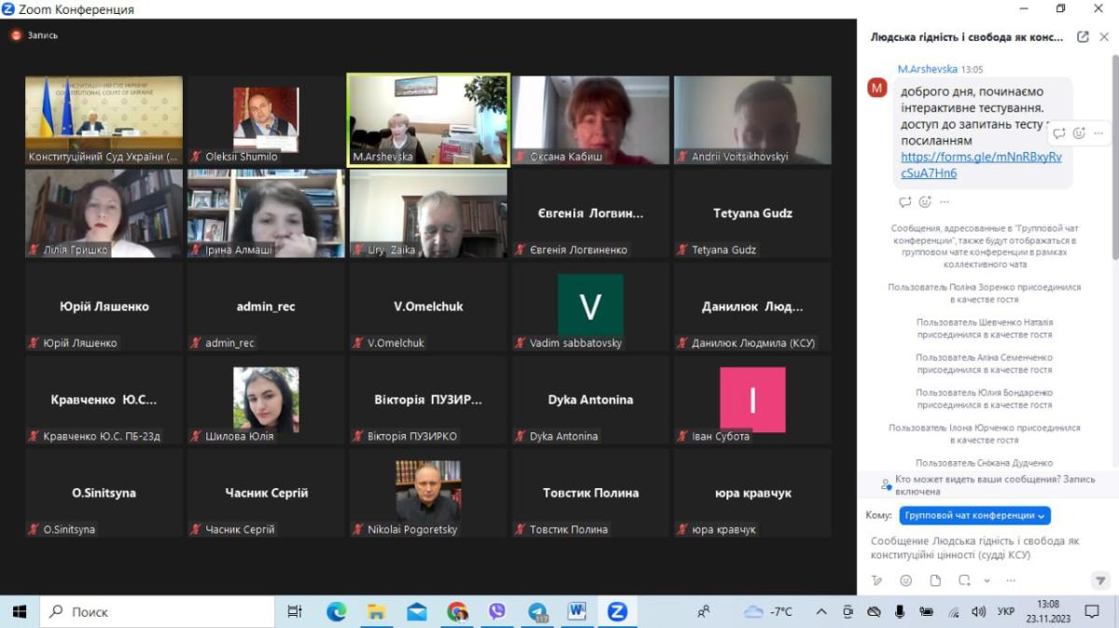
Task: Select the Andrii Voitsikhovskyi video tile
Action: (x=753, y=120)
